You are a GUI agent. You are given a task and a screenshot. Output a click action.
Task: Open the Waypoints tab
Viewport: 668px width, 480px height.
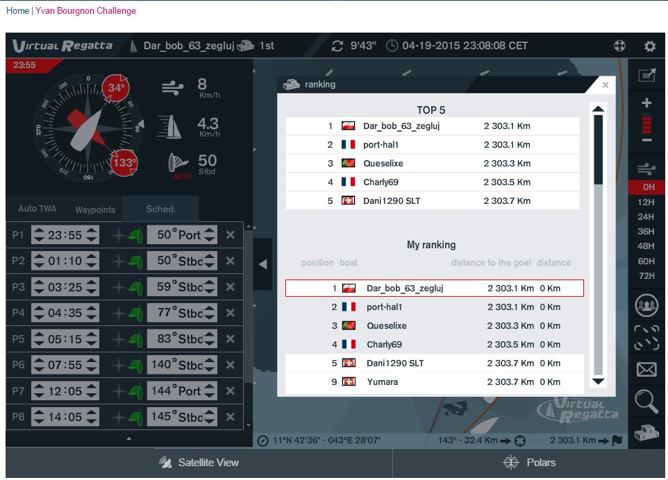(95, 209)
